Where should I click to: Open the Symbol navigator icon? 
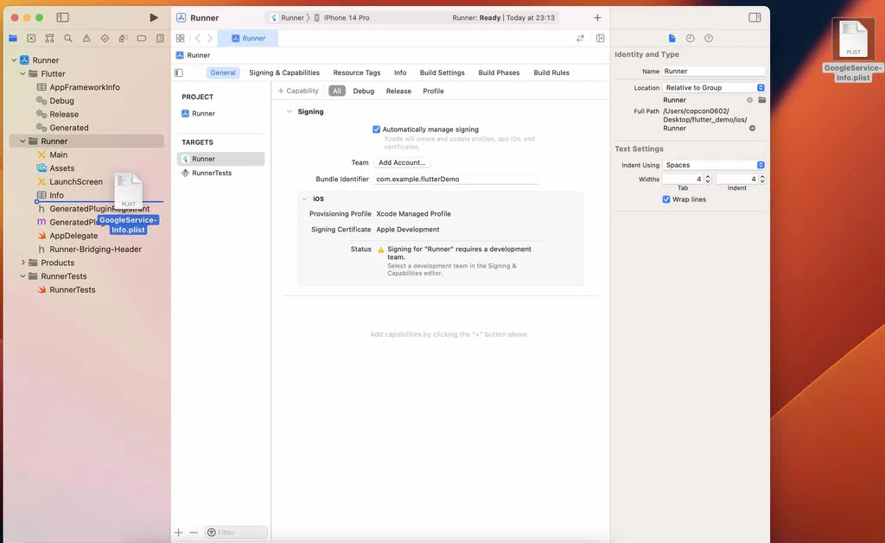pos(49,38)
